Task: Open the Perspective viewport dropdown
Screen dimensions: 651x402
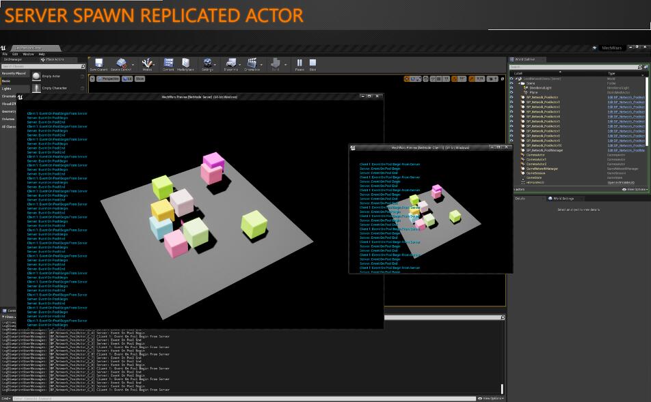Action: (107, 78)
